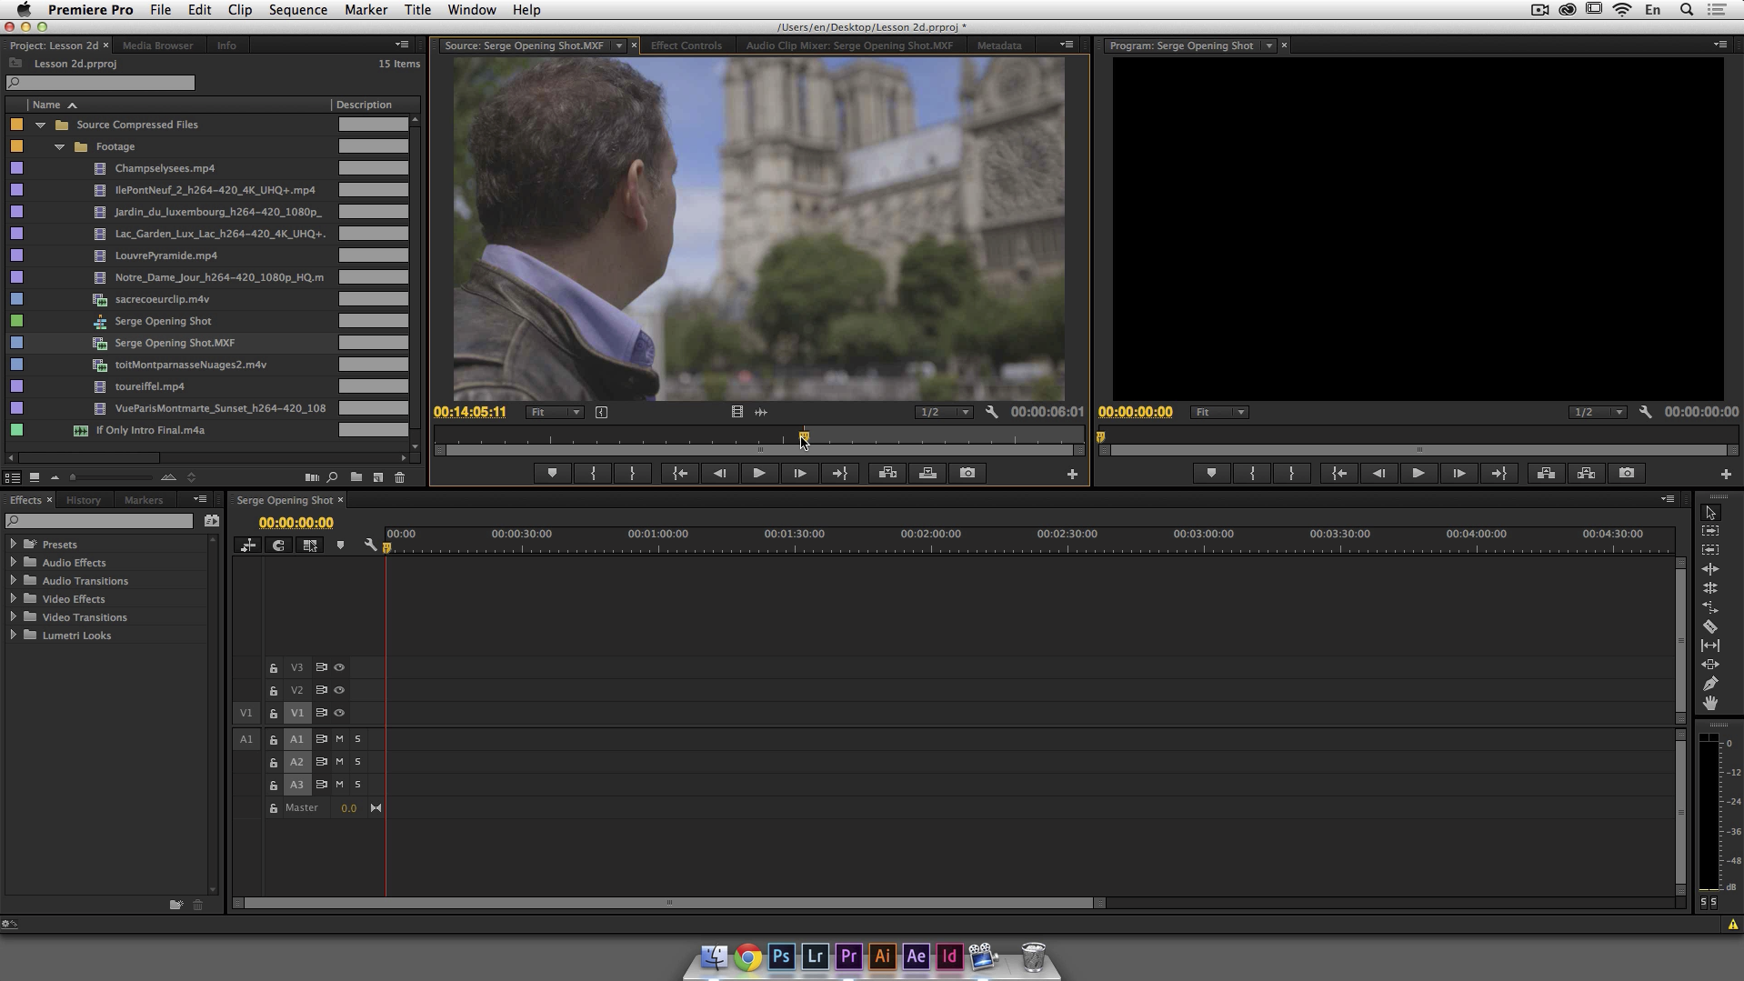Image resolution: width=1744 pixels, height=981 pixels.
Task: Play the Source monitor clip
Action: tap(759, 473)
